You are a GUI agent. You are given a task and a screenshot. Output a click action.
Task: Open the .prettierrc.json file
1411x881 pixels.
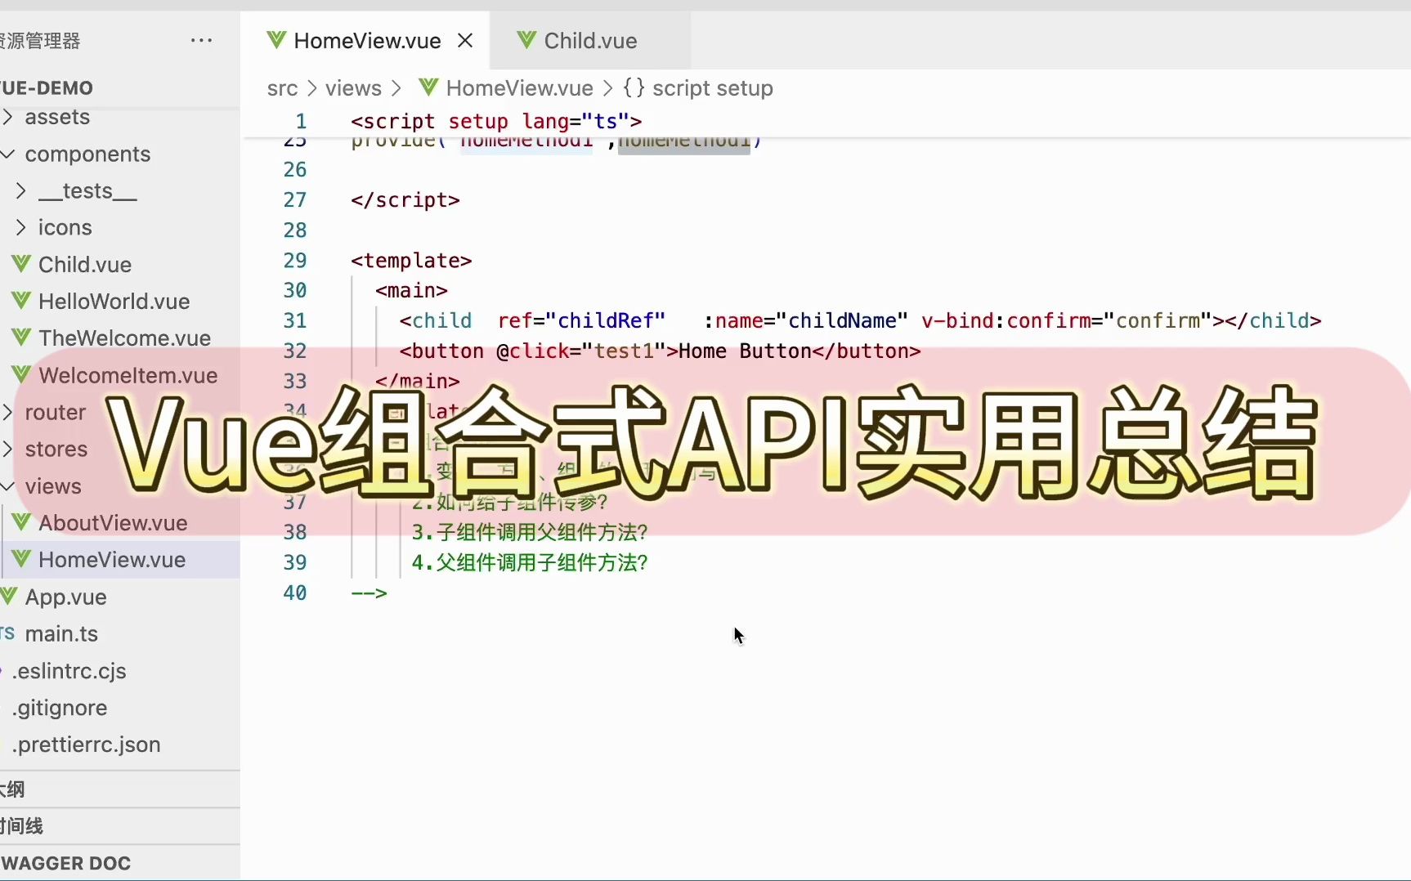coord(87,745)
